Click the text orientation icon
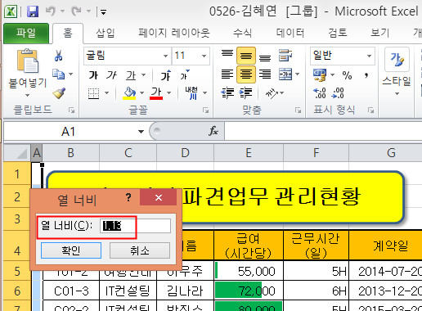 [272, 93]
